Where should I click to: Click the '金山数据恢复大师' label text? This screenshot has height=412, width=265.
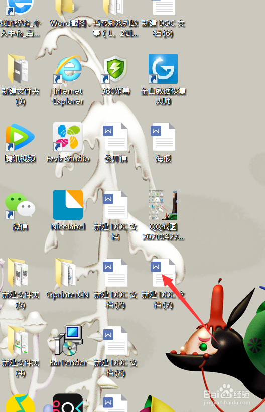(163, 96)
